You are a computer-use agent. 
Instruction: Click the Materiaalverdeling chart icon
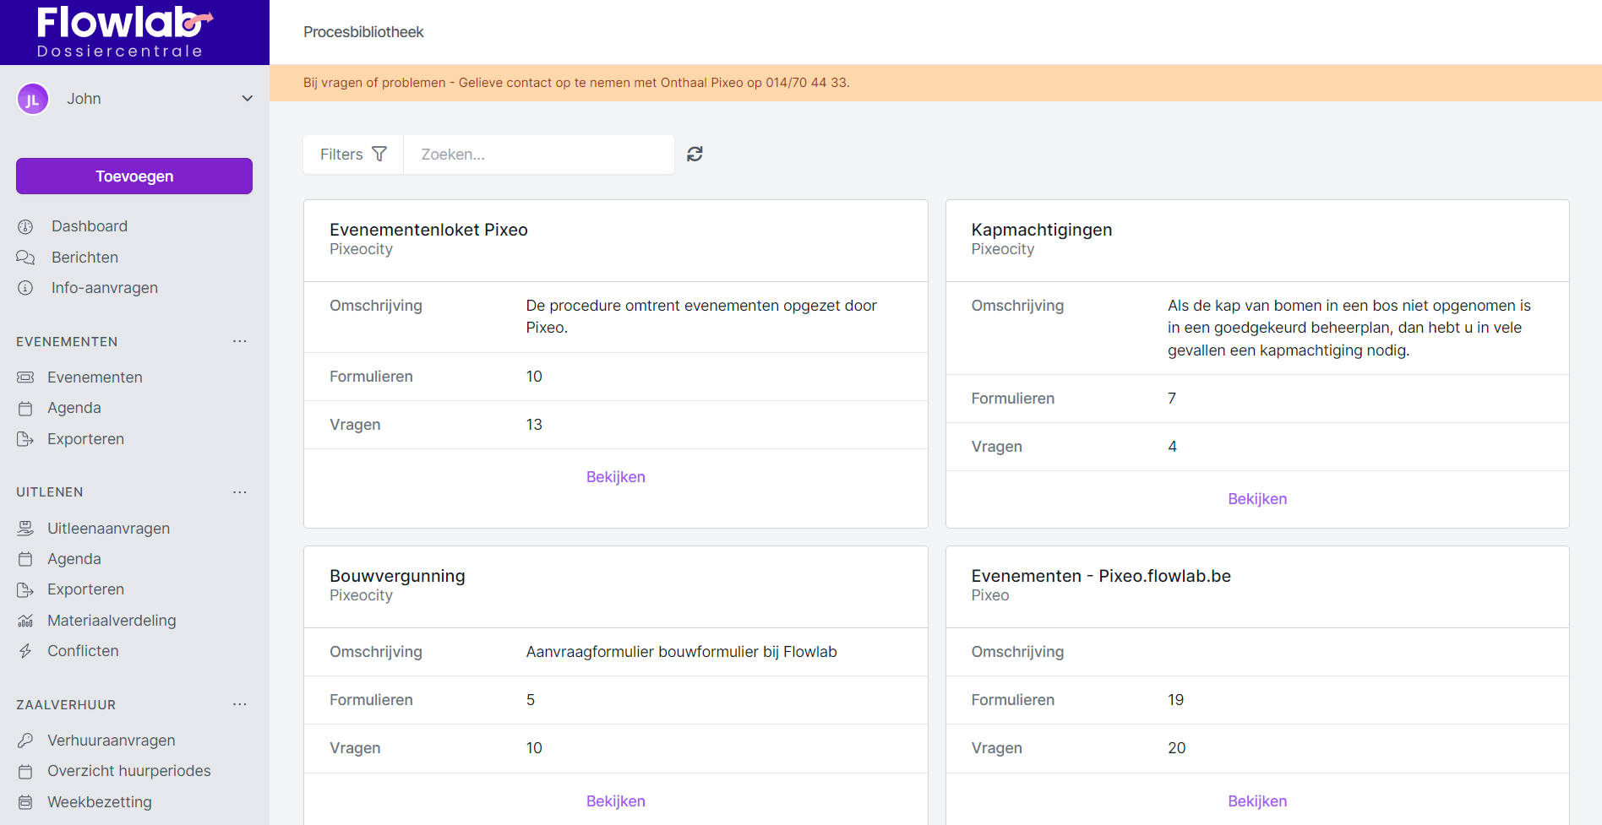tap(25, 621)
